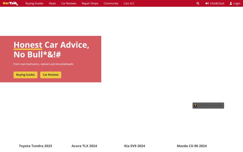This screenshot has height=152, width=243.
Task: Go to the Repair Shops menu item
Action: point(90,3)
